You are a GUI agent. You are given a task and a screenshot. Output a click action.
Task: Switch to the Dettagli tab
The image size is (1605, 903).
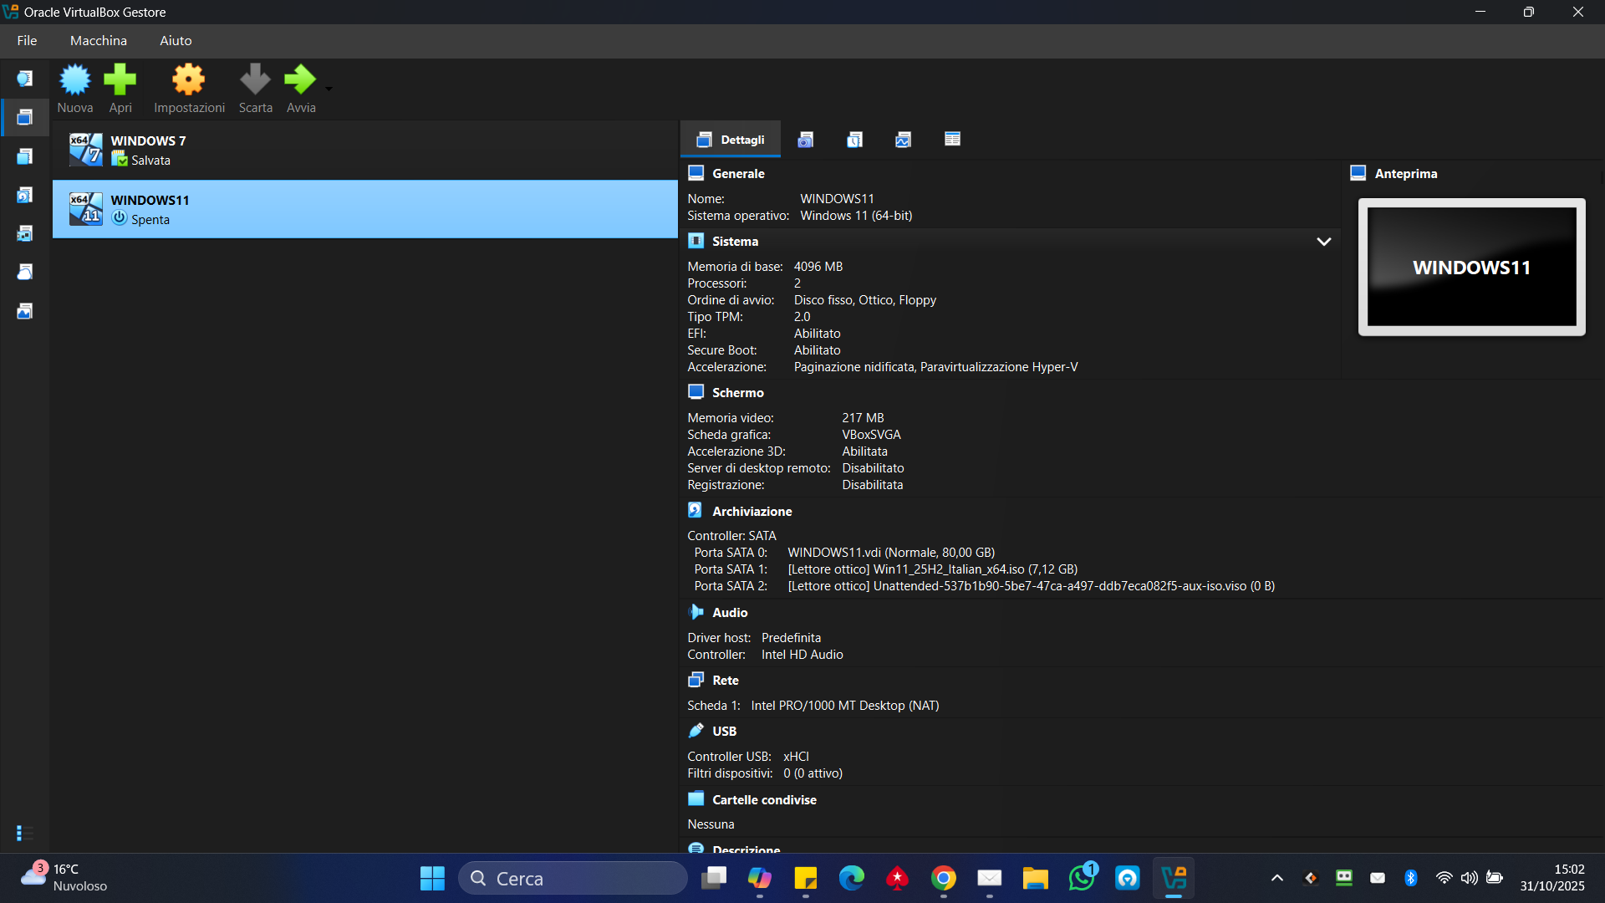[x=731, y=140]
